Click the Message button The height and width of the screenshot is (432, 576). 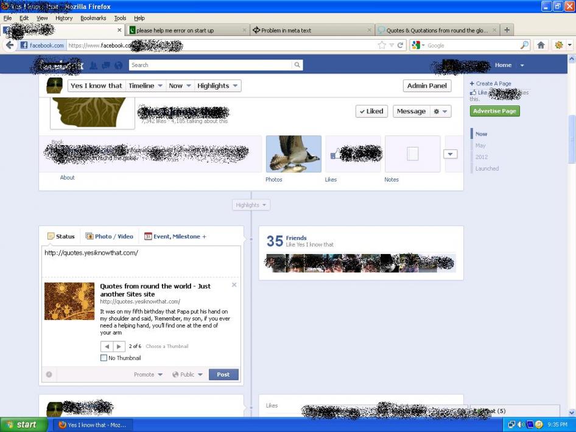point(411,112)
